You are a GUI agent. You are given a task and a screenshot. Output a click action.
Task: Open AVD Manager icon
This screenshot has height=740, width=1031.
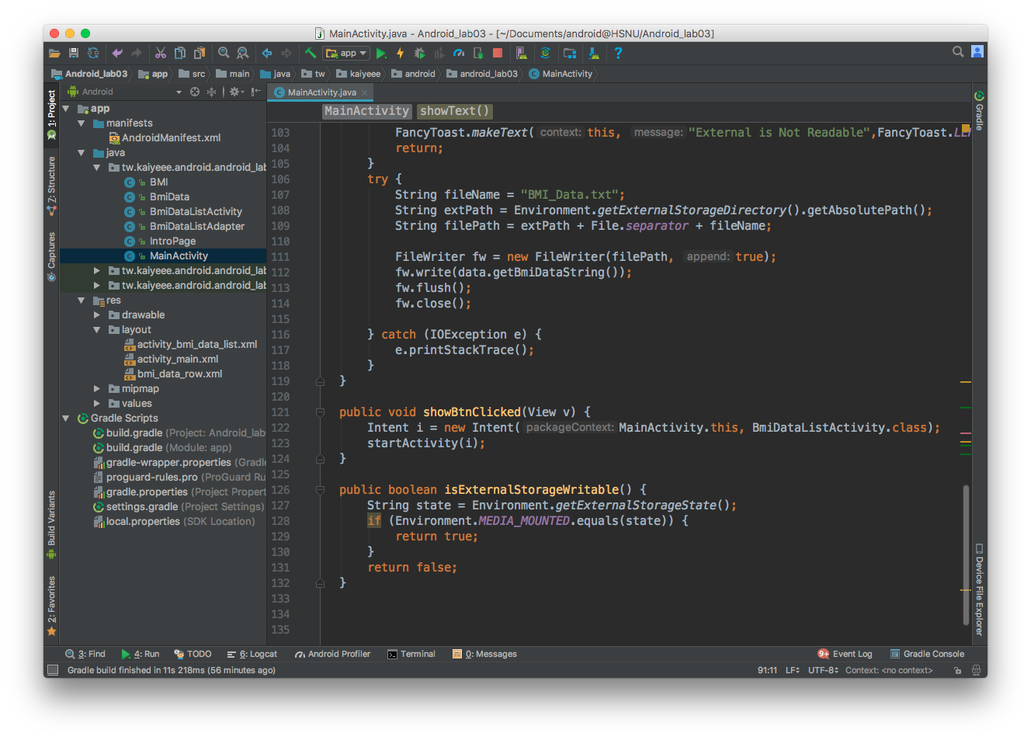click(522, 53)
